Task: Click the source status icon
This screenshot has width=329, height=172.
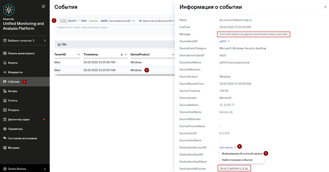Action: [5, 138]
